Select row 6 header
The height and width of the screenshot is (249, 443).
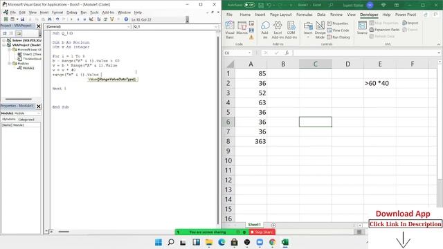[x=228, y=122]
